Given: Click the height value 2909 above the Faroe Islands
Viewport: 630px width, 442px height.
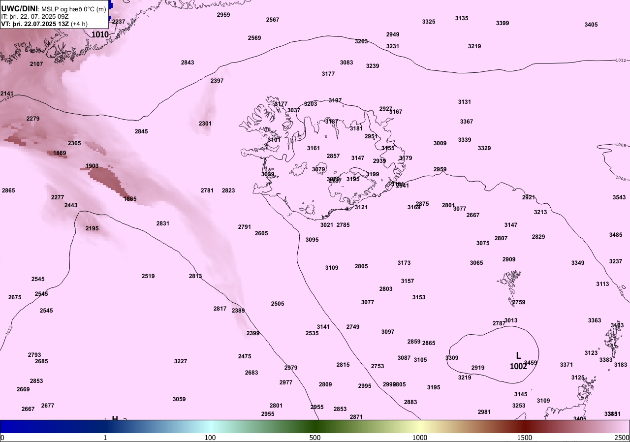Looking at the screenshot, I should coord(509,259).
